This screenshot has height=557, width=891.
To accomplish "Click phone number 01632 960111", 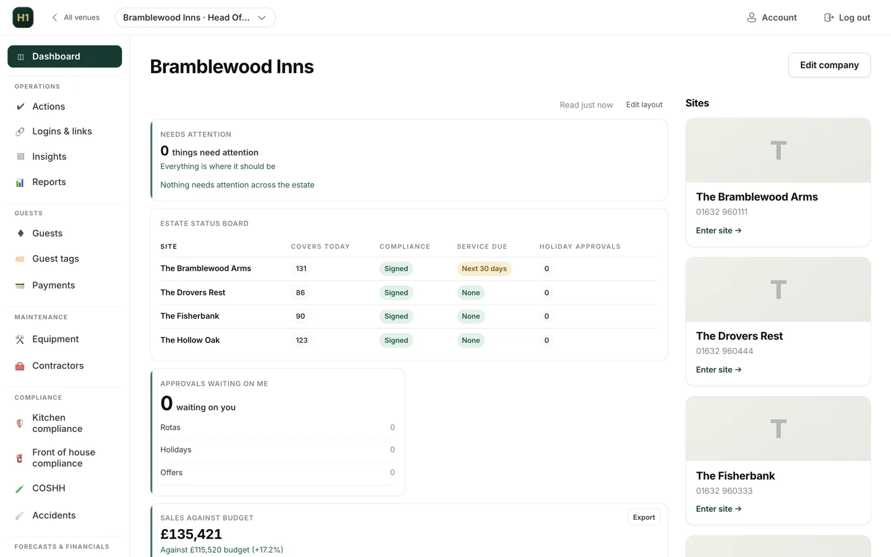I will tap(721, 212).
